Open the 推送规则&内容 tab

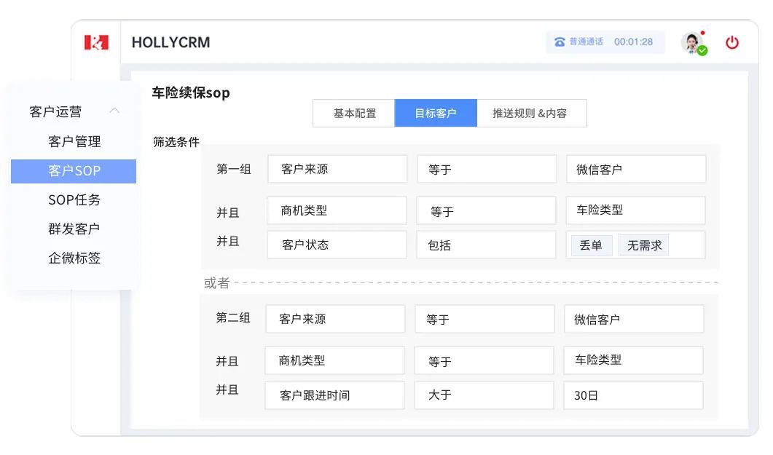[531, 114]
